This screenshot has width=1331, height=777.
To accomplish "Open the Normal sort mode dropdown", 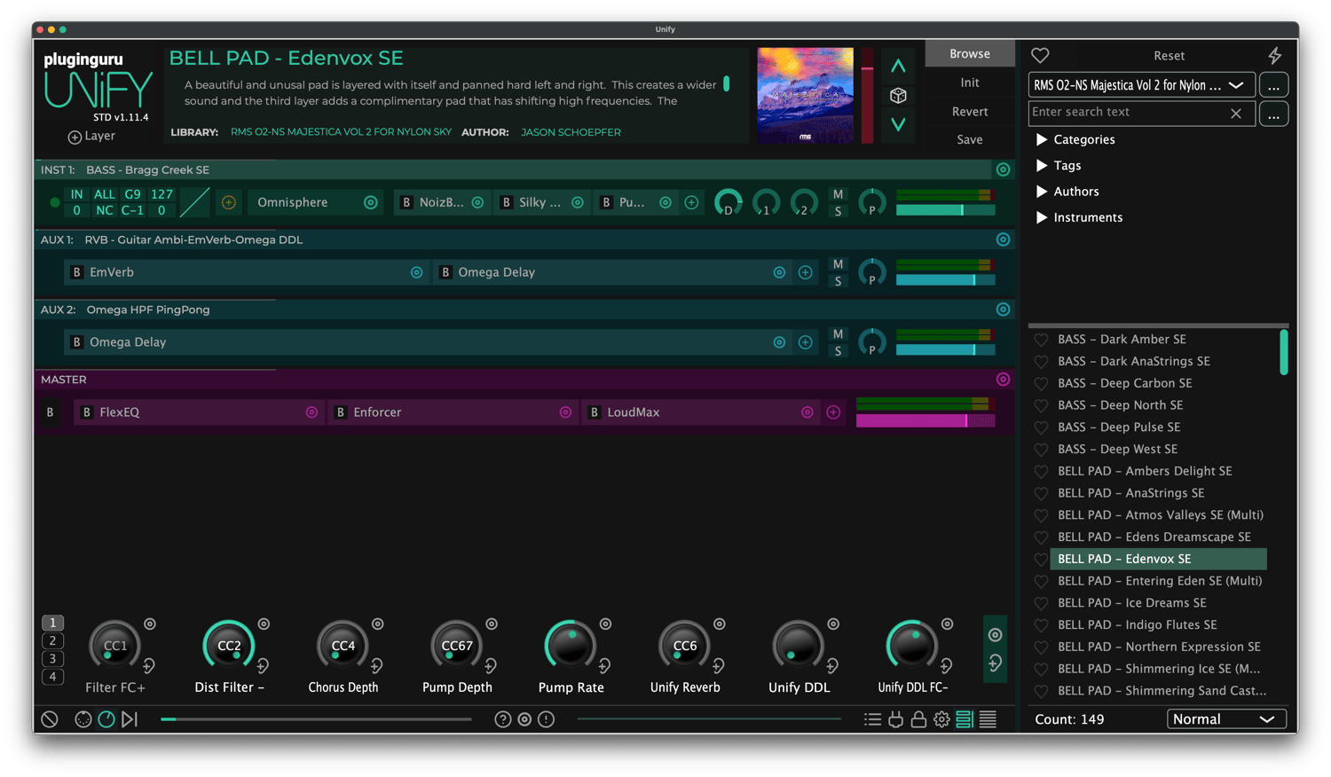I will click(1226, 719).
